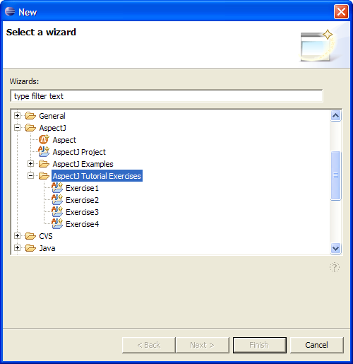Select the AspectJ Tutorial Exercises item
The image size is (353, 364).
coord(97,176)
